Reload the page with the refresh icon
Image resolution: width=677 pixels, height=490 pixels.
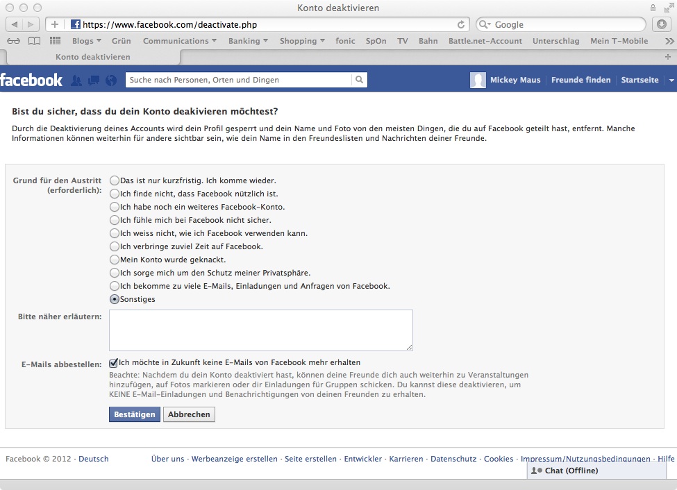point(460,24)
